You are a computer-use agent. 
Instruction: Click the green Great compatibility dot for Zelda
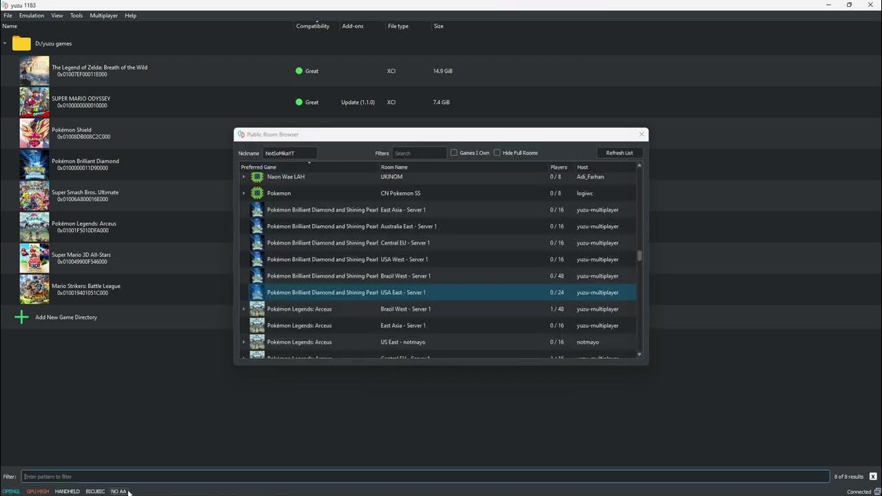[x=299, y=71]
